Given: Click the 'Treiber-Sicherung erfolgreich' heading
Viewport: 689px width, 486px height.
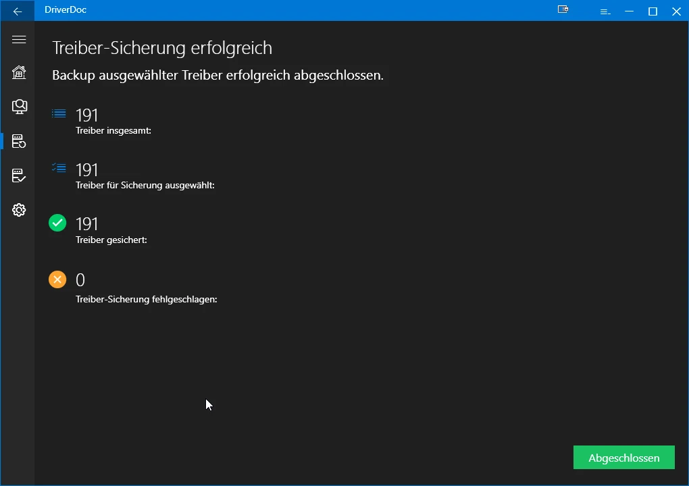Looking at the screenshot, I should (162, 48).
